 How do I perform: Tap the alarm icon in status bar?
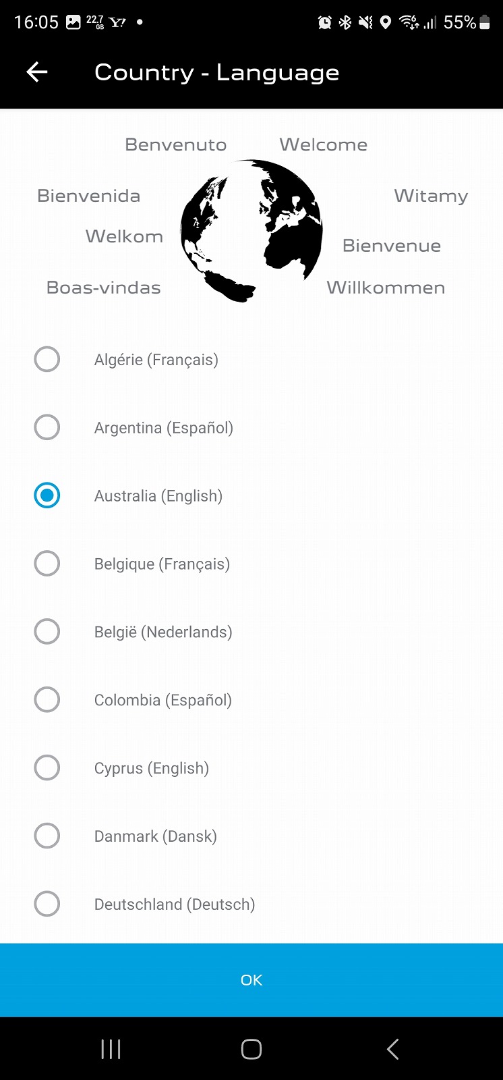[324, 22]
